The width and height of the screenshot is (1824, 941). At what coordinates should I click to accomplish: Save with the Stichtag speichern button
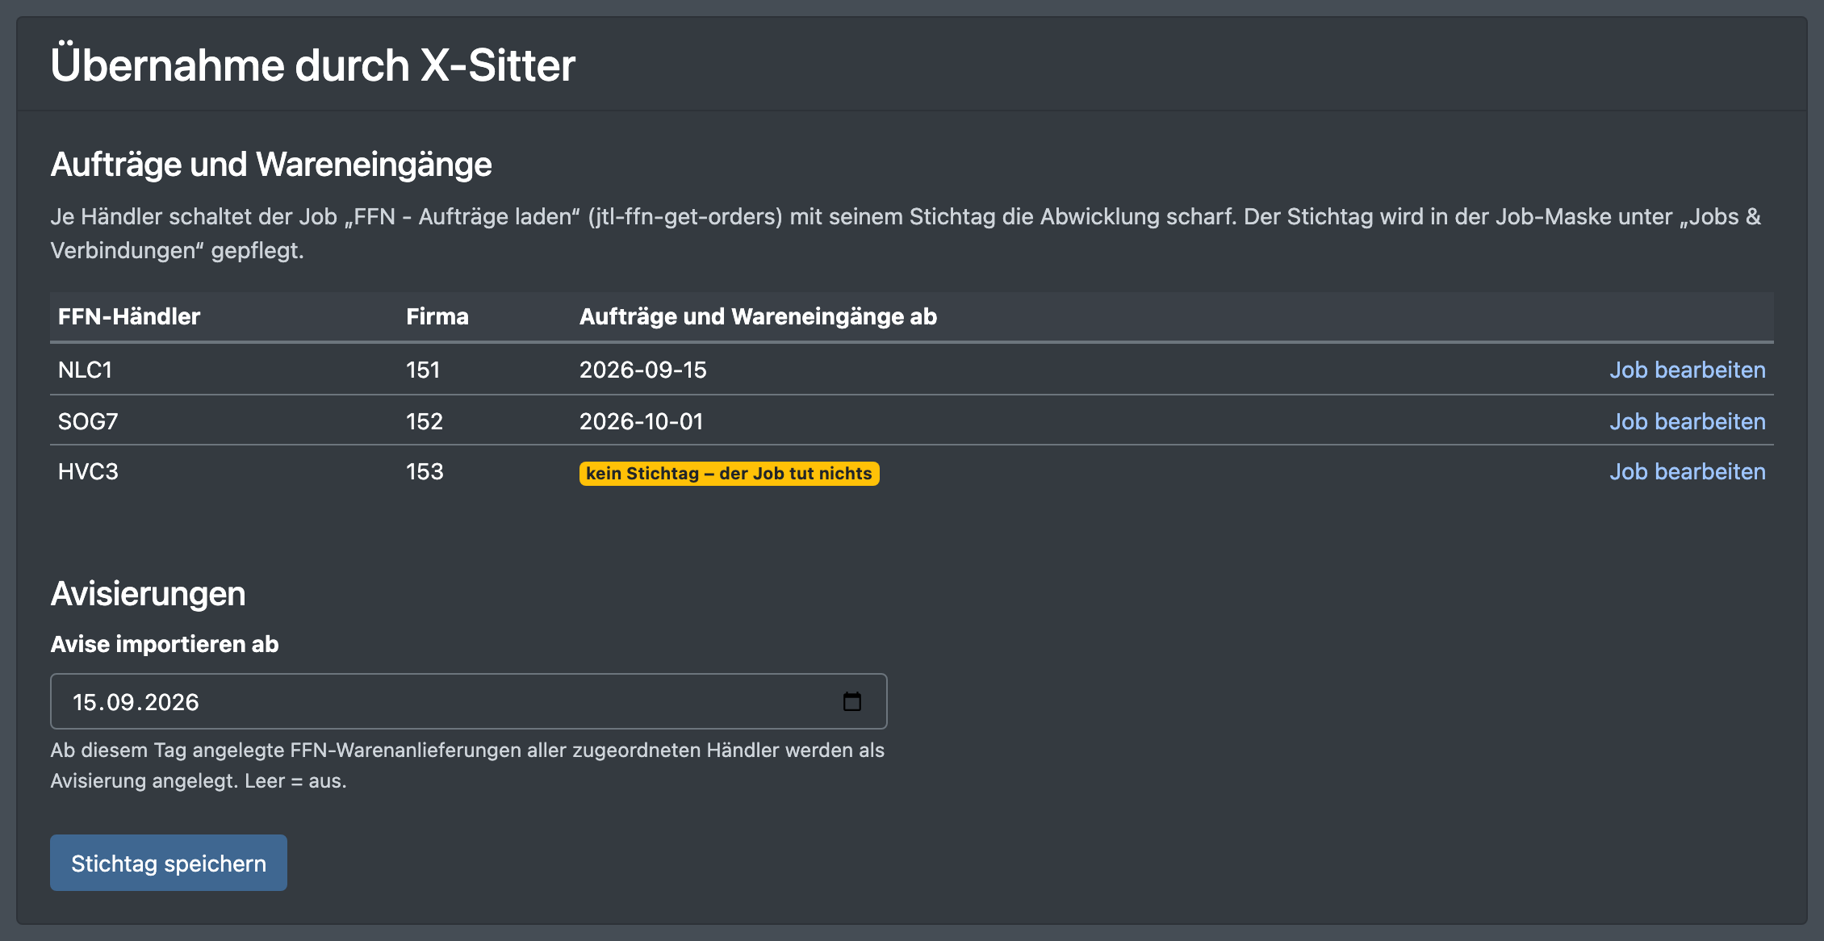coord(169,863)
